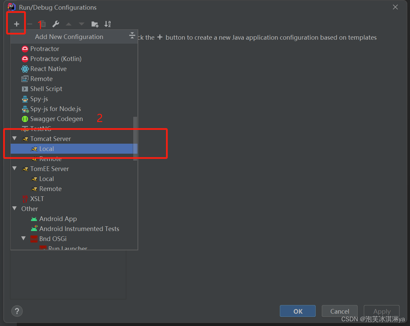This screenshot has width=410, height=326.
Task: Click the Swagger Codegen icon
Action: click(x=25, y=119)
